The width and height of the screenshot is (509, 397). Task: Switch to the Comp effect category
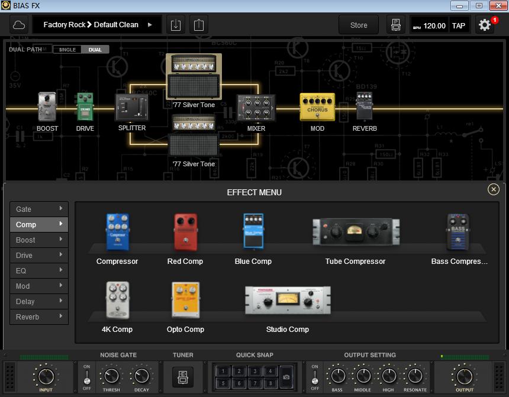[x=38, y=224]
